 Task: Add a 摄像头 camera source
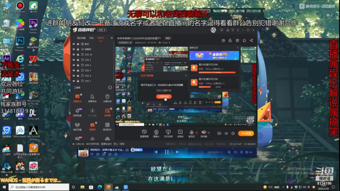(156, 134)
